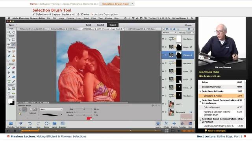This screenshot has height=141, width=252.
Task: Choose the Magic Wand in Tool Options
Action: coord(20,114)
